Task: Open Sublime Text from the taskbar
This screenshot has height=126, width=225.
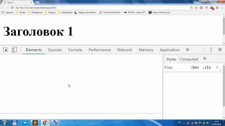Action: [x=35, y=123]
